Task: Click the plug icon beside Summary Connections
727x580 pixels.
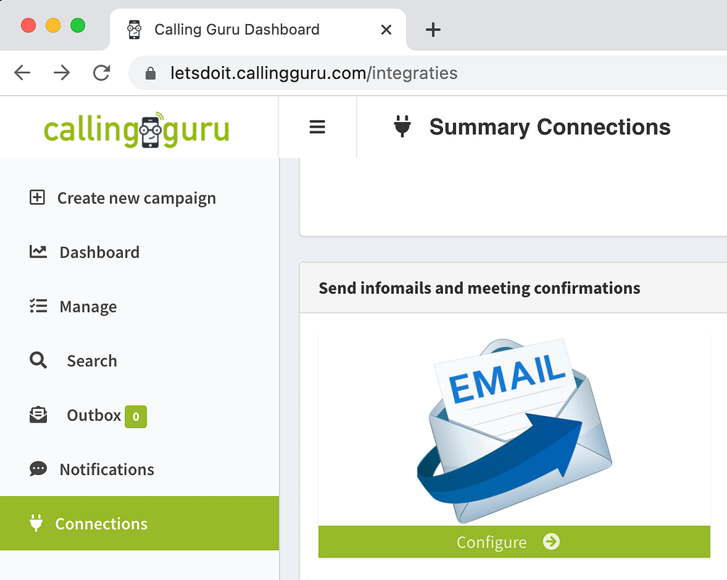Action: click(x=403, y=126)
